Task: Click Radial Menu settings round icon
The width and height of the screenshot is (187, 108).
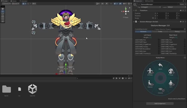Action: pos(185,58)
